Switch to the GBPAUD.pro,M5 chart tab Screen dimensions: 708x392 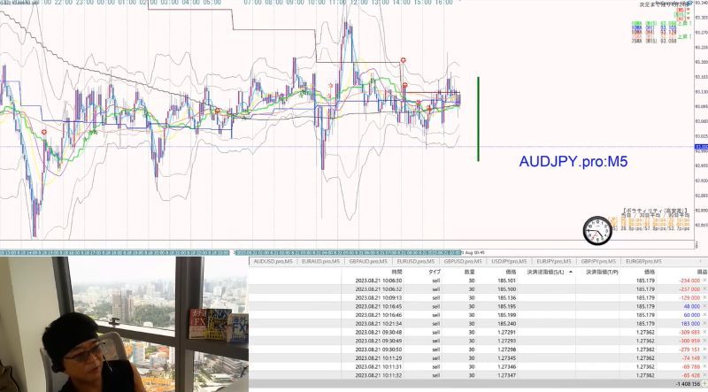coord(368,262)
